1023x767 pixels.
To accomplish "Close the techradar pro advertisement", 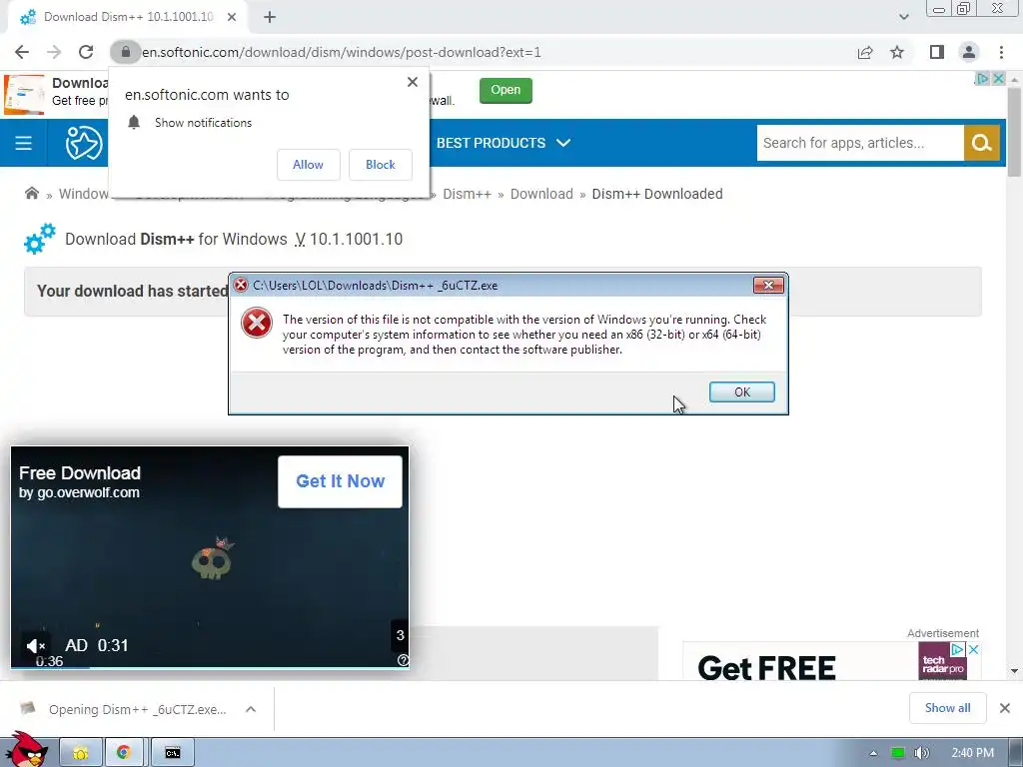I will (x=973, y=649).
